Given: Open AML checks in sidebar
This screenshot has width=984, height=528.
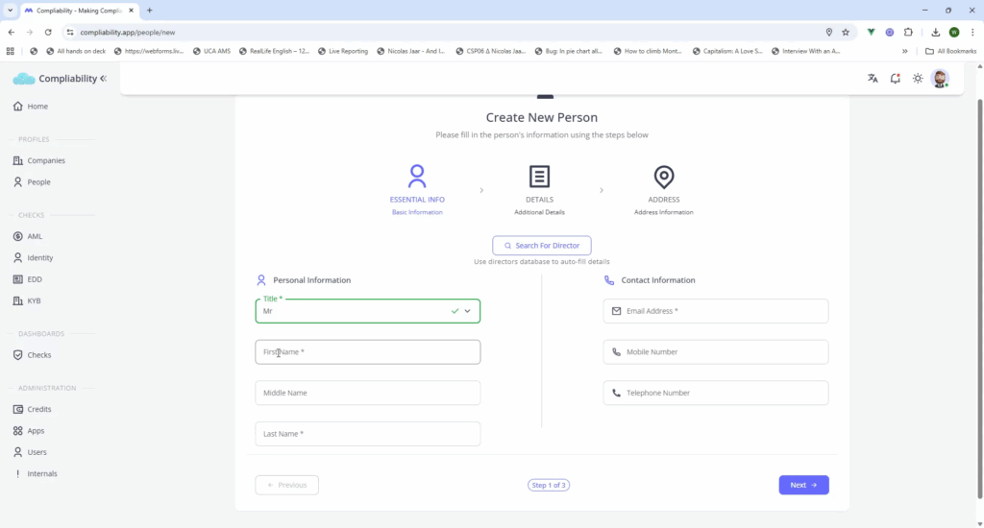Looking at the screenshot, I should (35, 236).
